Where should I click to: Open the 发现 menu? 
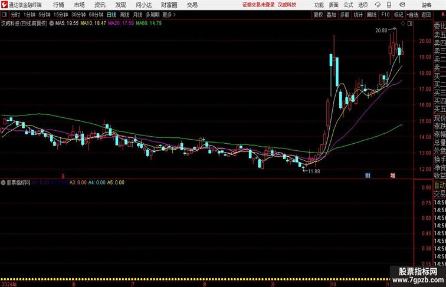click(x=120, y=5)
